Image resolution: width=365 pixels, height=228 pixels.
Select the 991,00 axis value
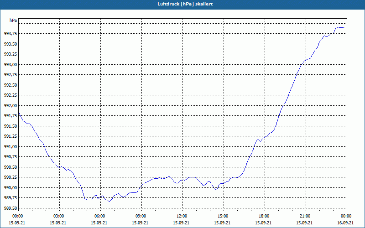(10, 146)
